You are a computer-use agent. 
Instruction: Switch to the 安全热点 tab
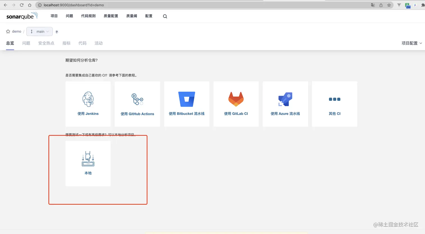46,43
